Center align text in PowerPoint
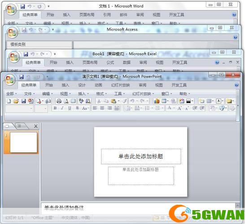Screen dimensions: 245x224 (x=102, y=108)
